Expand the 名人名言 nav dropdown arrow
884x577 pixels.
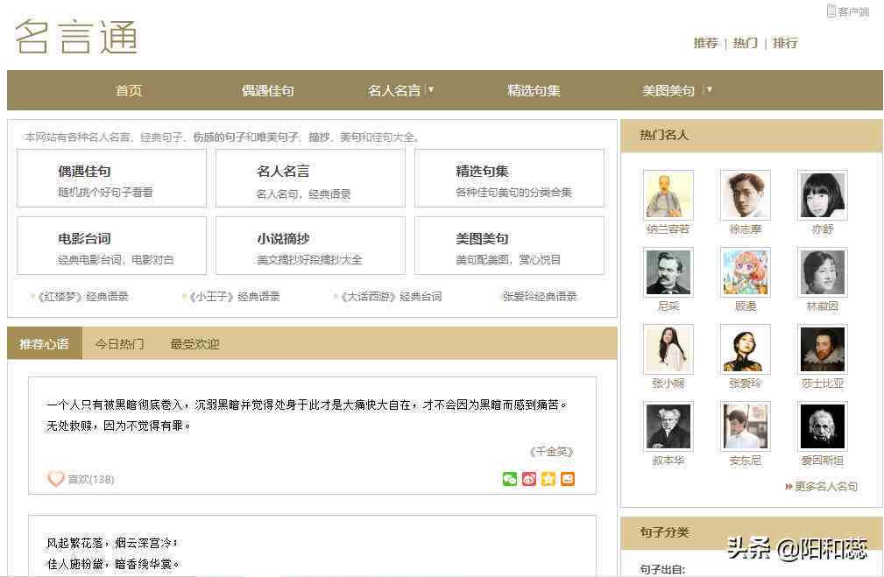pyautogui.click(x=431, y=89)
